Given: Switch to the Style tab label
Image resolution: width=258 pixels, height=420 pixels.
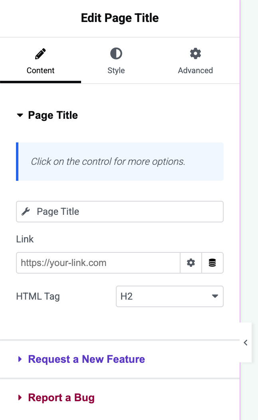Looking at the screenshot, I should (116, 70).
